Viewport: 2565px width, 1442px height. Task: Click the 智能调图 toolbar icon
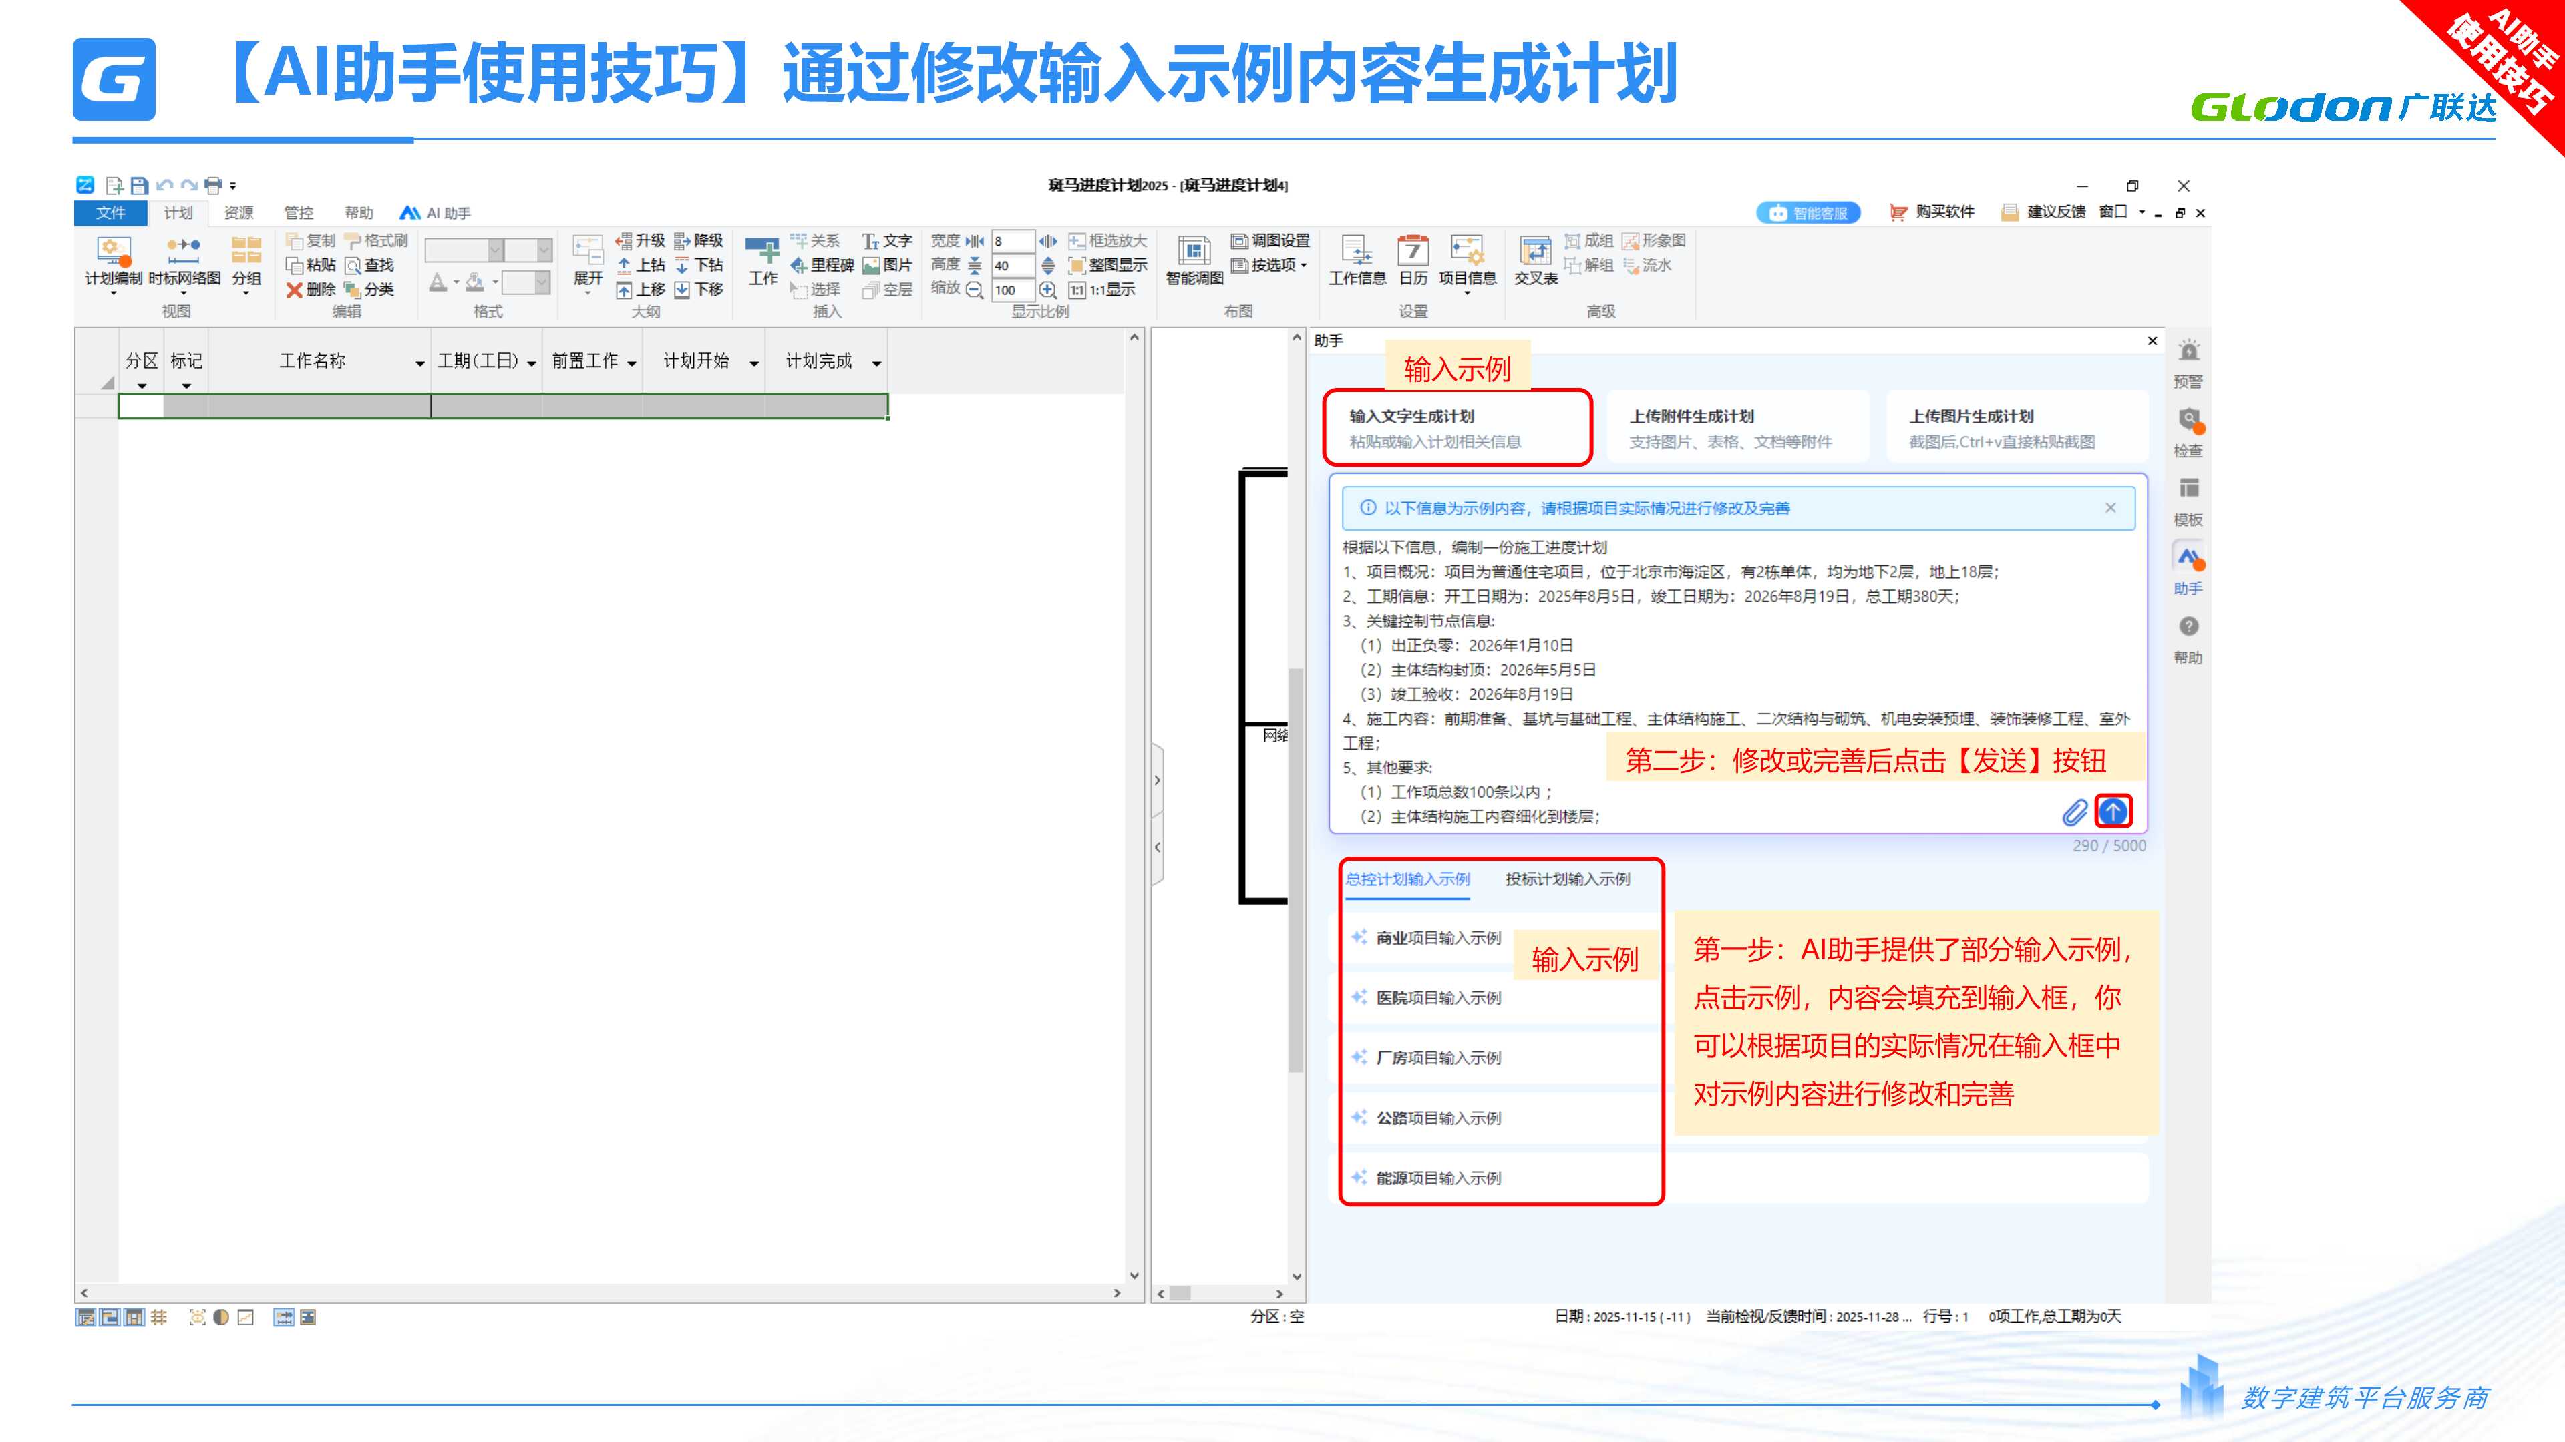click(x=1194, y=251)
